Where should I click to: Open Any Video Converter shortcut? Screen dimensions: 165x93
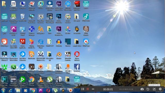[x=22, y=56]
